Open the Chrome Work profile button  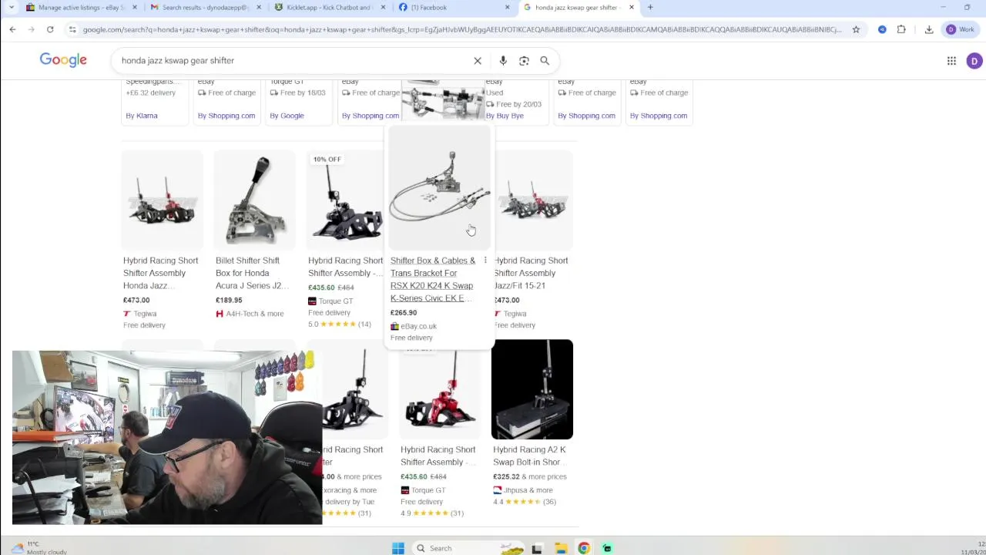click(961, 29)
